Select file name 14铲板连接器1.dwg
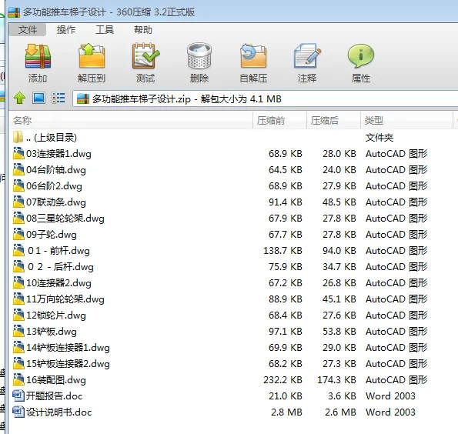Image resolution: width=458 pixels, height=434 pixels. [x=68, y=348]
